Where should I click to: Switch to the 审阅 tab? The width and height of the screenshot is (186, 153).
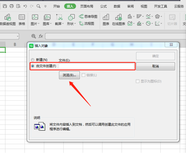pyautogui.click(x=130, y=6)
